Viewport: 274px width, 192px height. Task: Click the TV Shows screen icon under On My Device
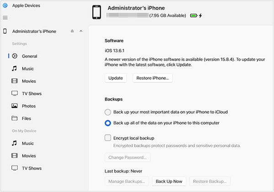pos(15,168)
